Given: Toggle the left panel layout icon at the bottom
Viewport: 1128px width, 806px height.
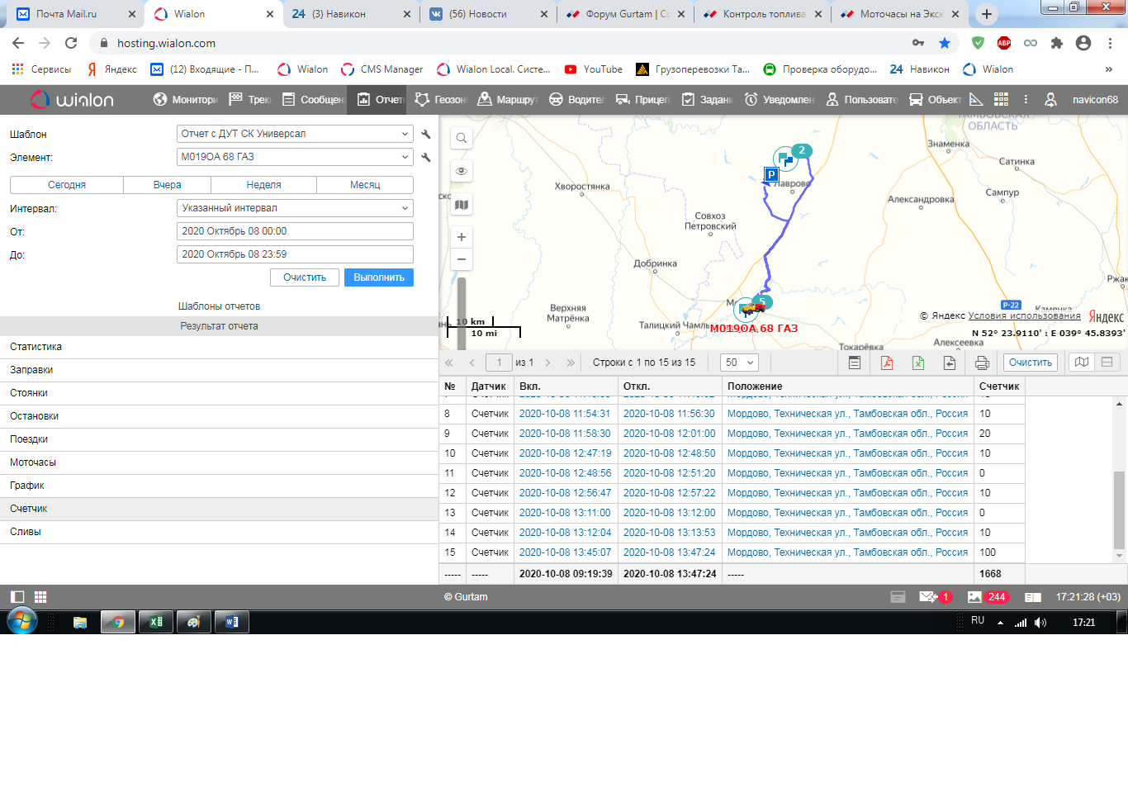Looking at the screenshot, I should [x=17, y=597].
